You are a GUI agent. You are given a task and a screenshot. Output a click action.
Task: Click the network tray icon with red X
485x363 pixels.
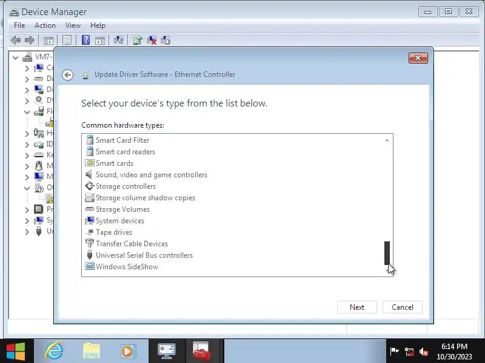[409, 352]
